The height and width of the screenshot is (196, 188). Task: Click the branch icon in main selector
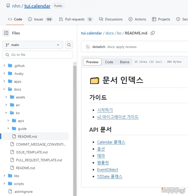[x=7, y=45]
